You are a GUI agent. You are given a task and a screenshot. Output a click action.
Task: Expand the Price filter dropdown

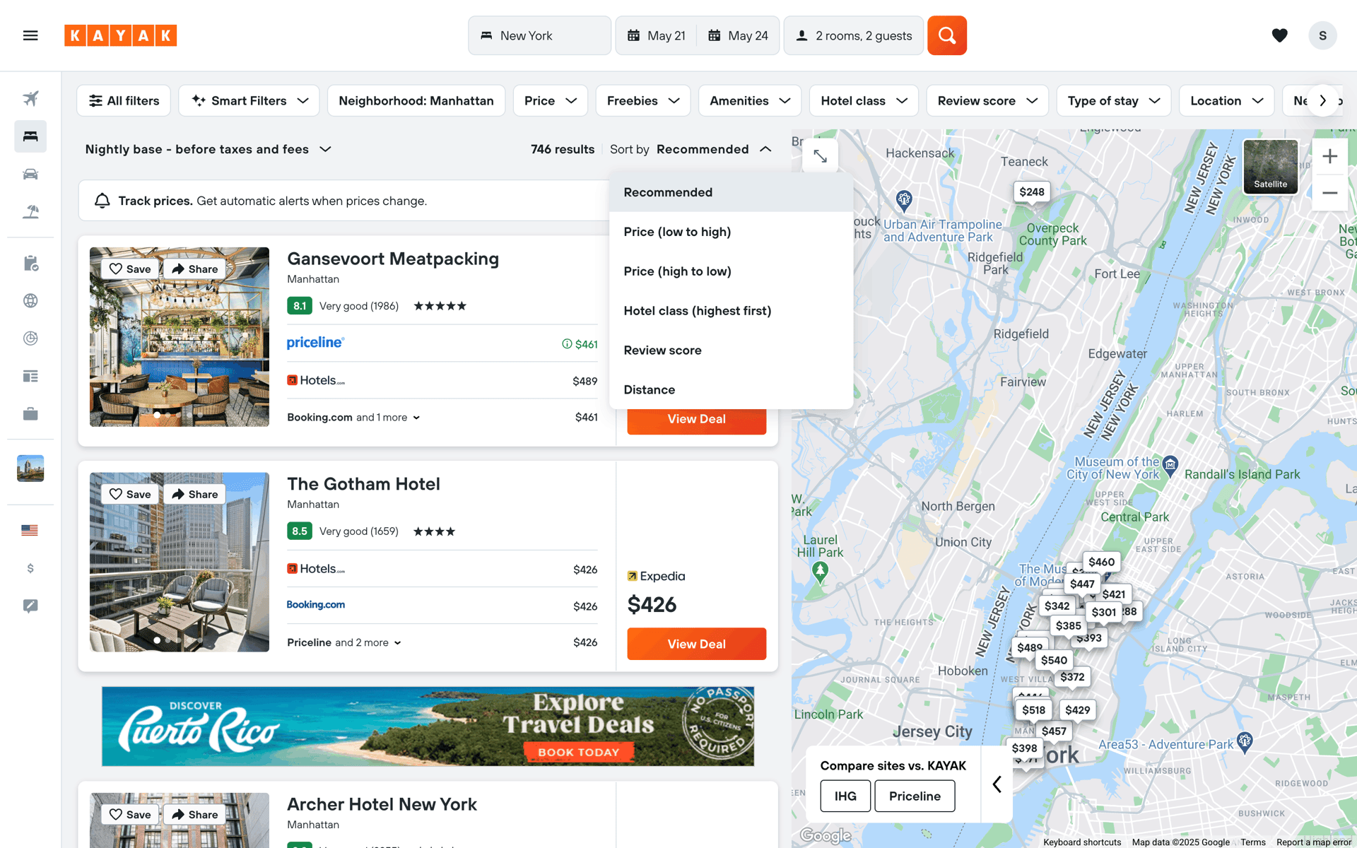click(x=551, y=100)
